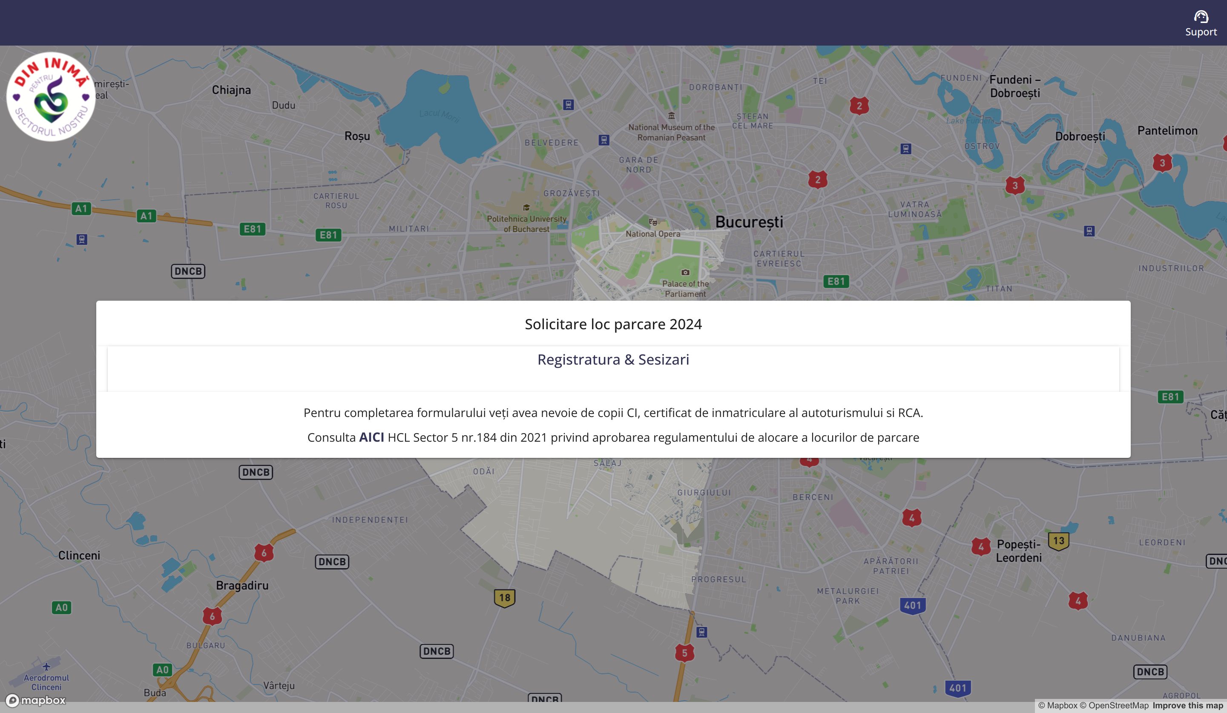Screen dimensions: 1227x713
Task: Click yellow road shield number 18
Action: pos(504,598)
